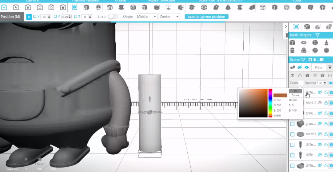Click the #ffffff hex color value
Image resolution: width=333 pixels, height=172 pixels.
coord(277,116)
